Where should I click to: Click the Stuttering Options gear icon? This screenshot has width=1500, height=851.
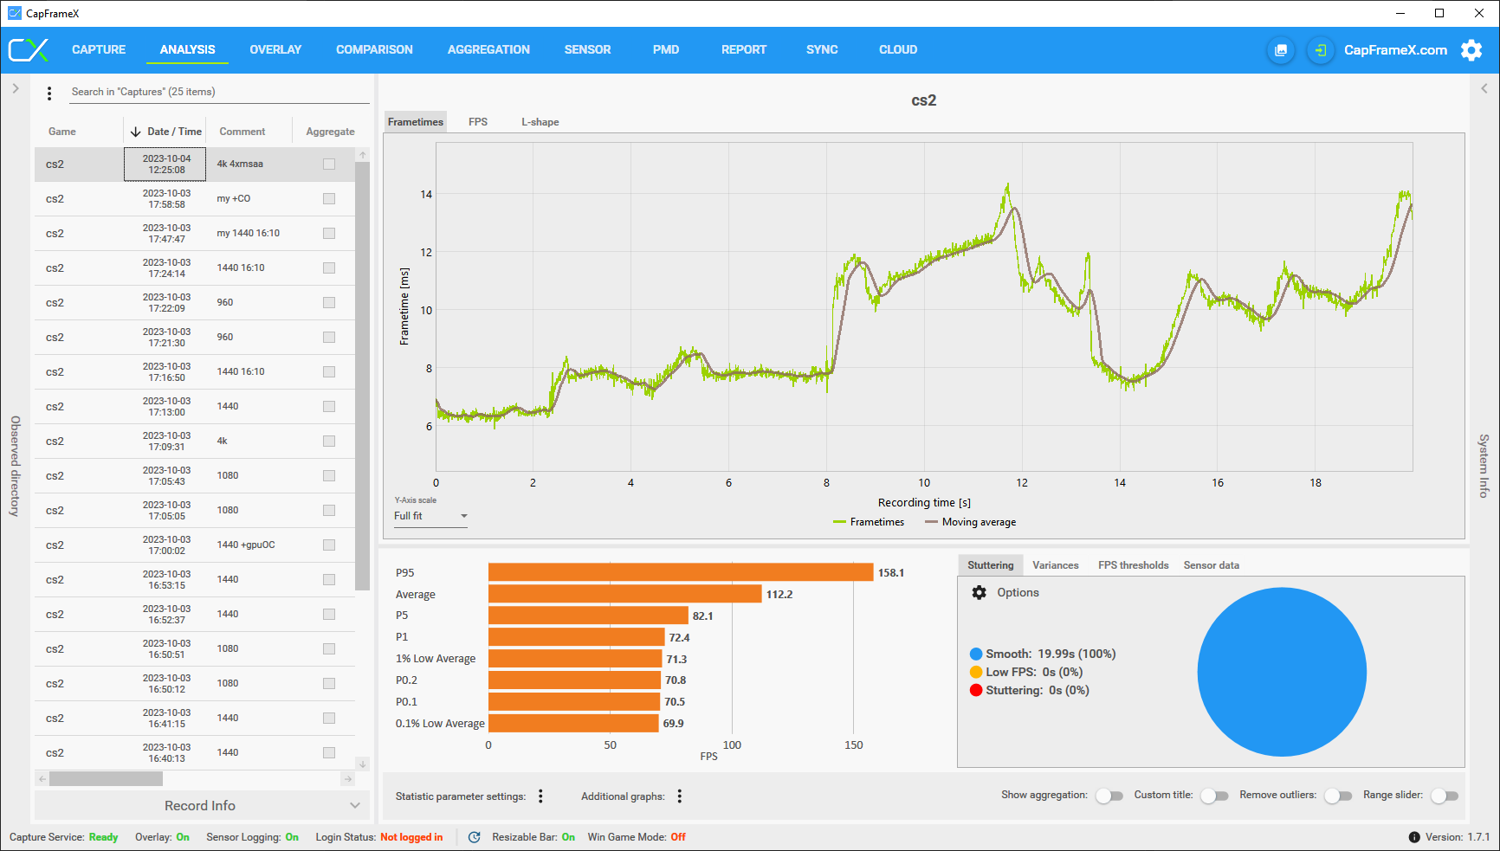click(x=979, y=593)
